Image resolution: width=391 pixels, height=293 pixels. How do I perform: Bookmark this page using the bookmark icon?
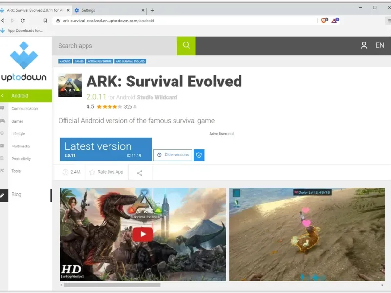45,21
